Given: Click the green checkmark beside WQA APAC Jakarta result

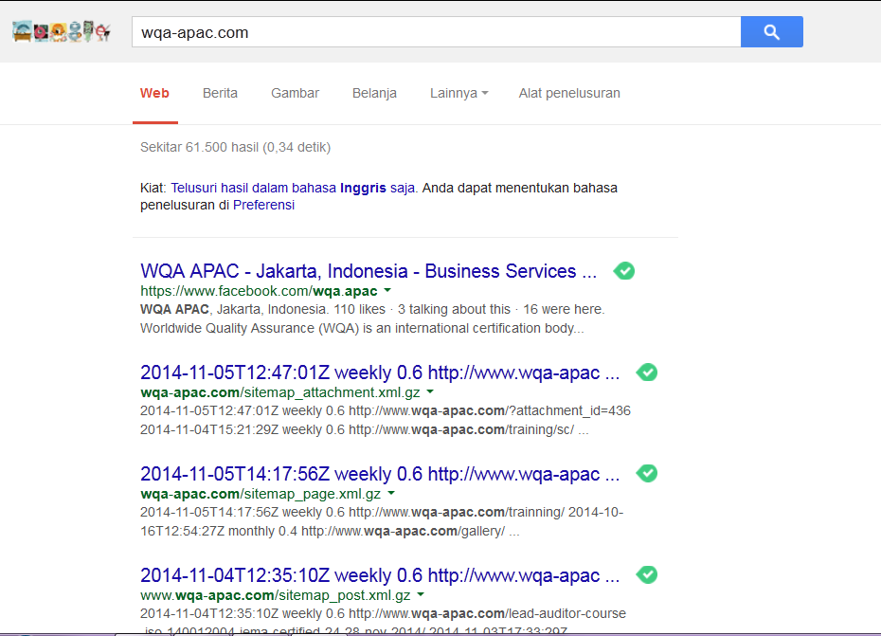Looking at the screenshot, I should click(623, 271).
